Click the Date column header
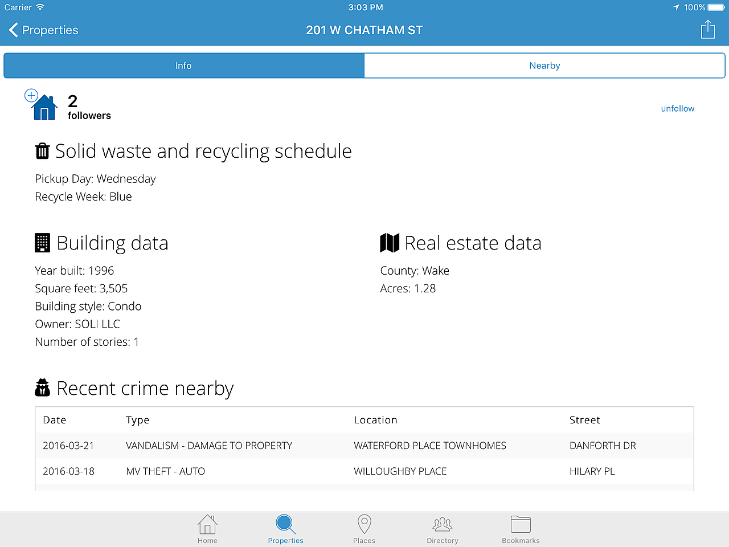 pyautogui.click(x=55, y=420)
